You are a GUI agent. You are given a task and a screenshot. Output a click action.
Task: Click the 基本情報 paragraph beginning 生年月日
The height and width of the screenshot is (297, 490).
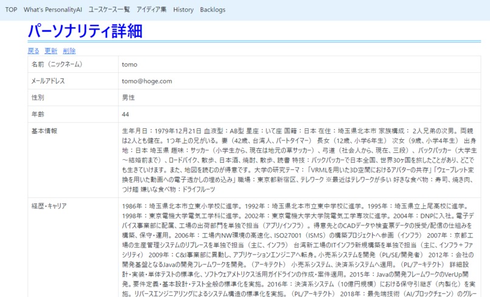pos(299,160)
